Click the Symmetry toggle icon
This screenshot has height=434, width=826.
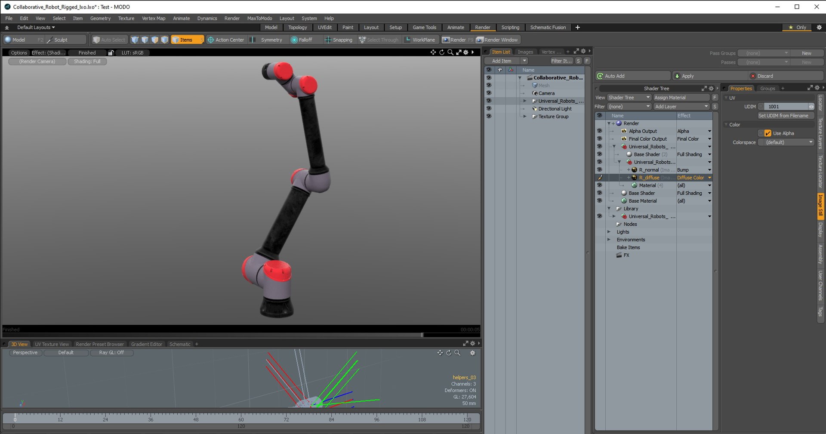[253, 40]
